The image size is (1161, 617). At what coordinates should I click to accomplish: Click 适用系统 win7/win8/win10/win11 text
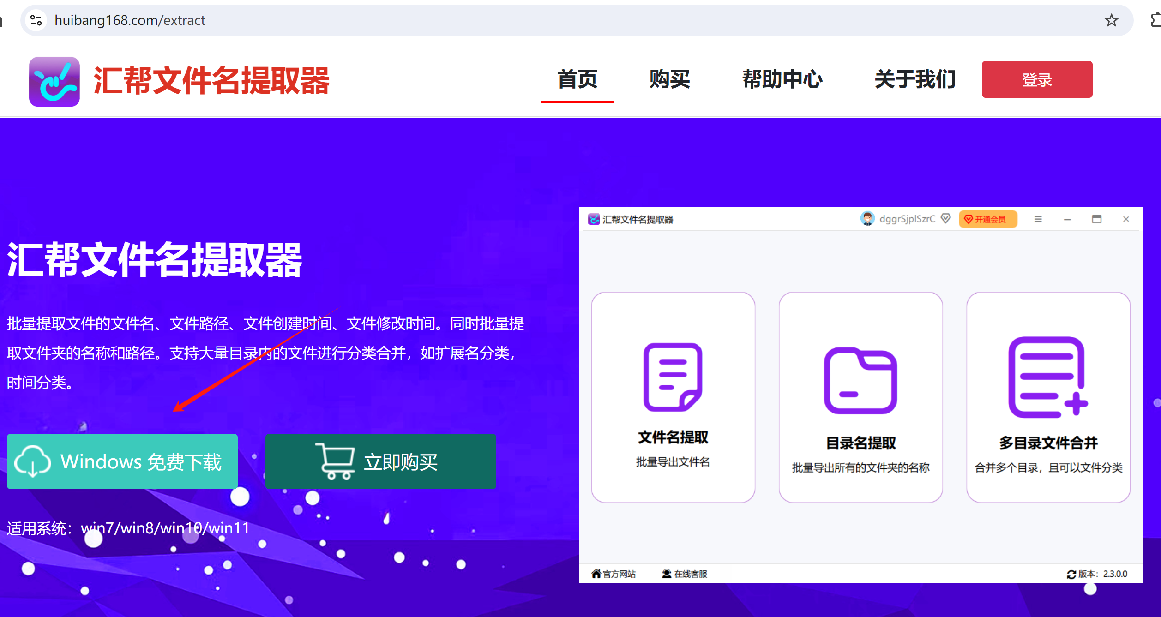(128, 527)
